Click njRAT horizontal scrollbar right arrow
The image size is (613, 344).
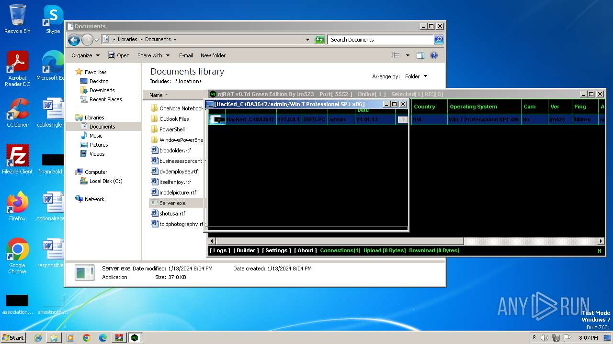tap(601, 241)
